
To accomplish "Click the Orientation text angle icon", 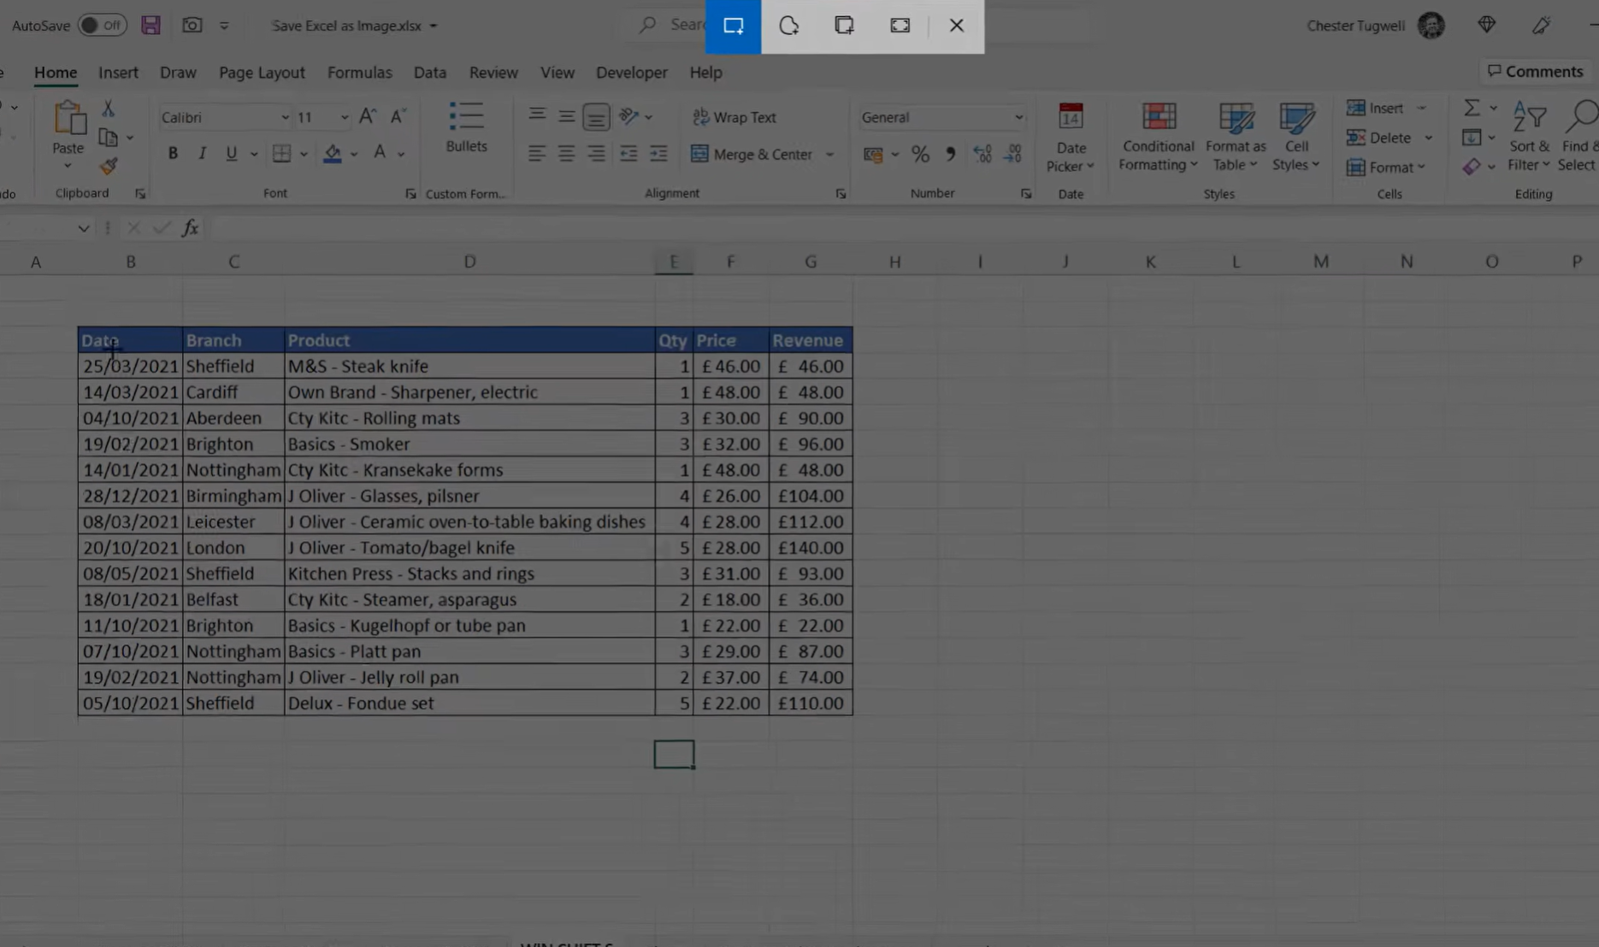I will 629,116.
